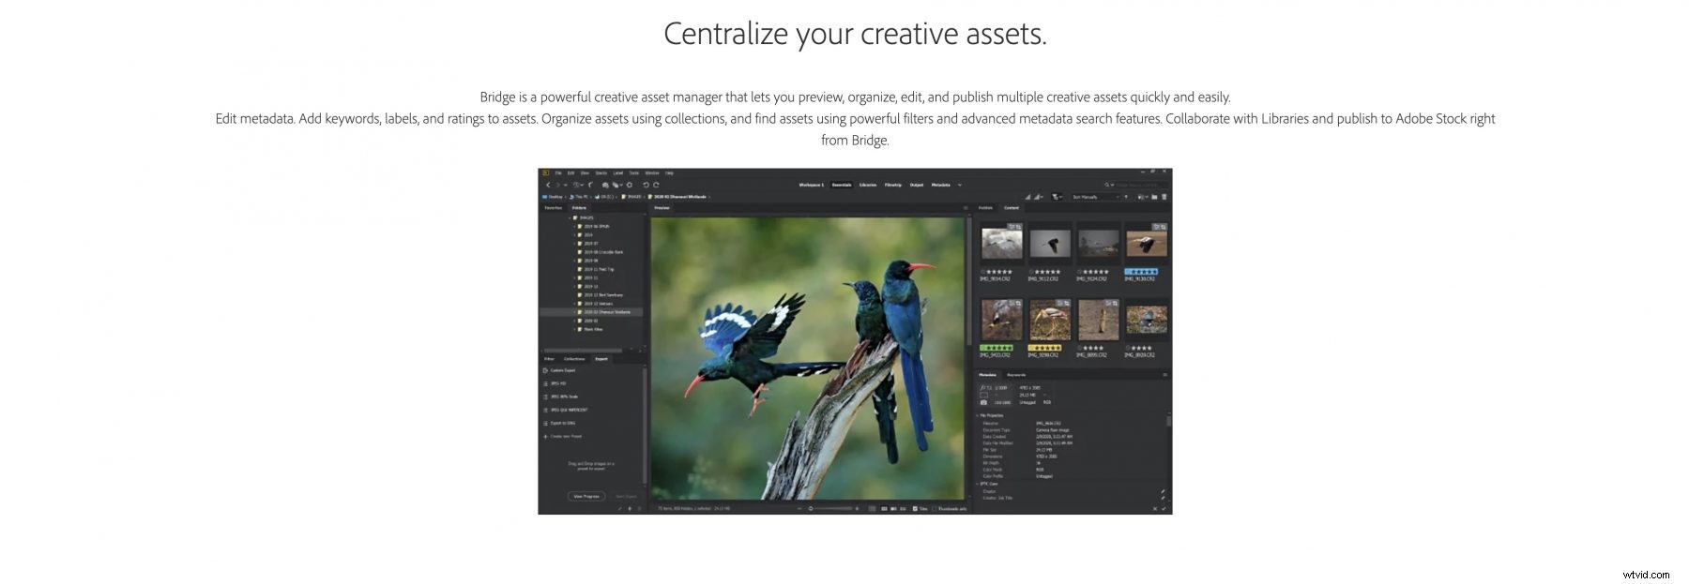1689x584 pixels.
Task: Click the new folder icon in toolbar
Action: click(1154, 197)
